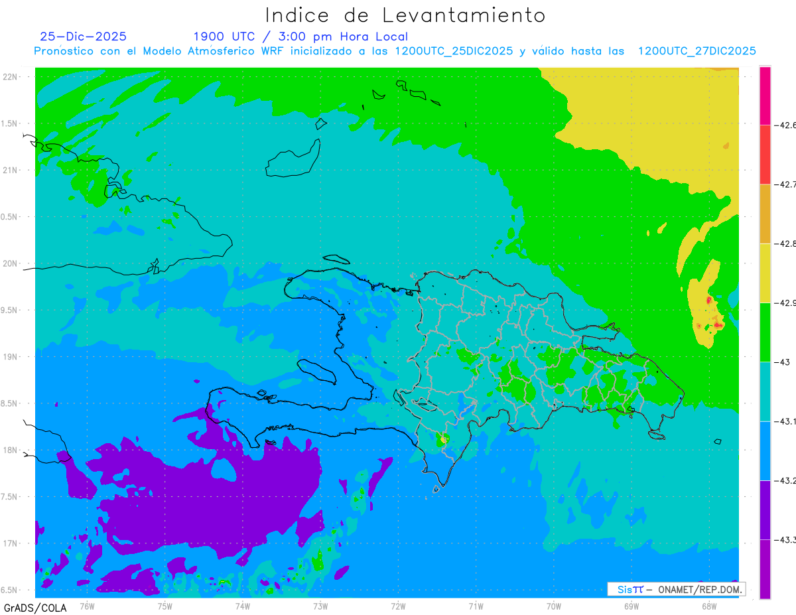Image resolution: width=796 pixels, height=615 pixels.
Task: Click longitude label '69W'
Action: point(631,606)
